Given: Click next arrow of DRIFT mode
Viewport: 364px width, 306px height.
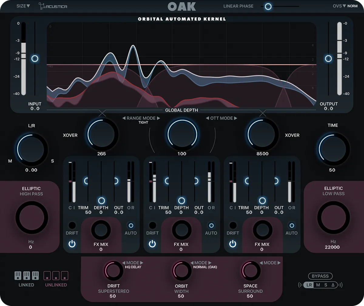Looking at the screenshot, I should tap(142, 263).
